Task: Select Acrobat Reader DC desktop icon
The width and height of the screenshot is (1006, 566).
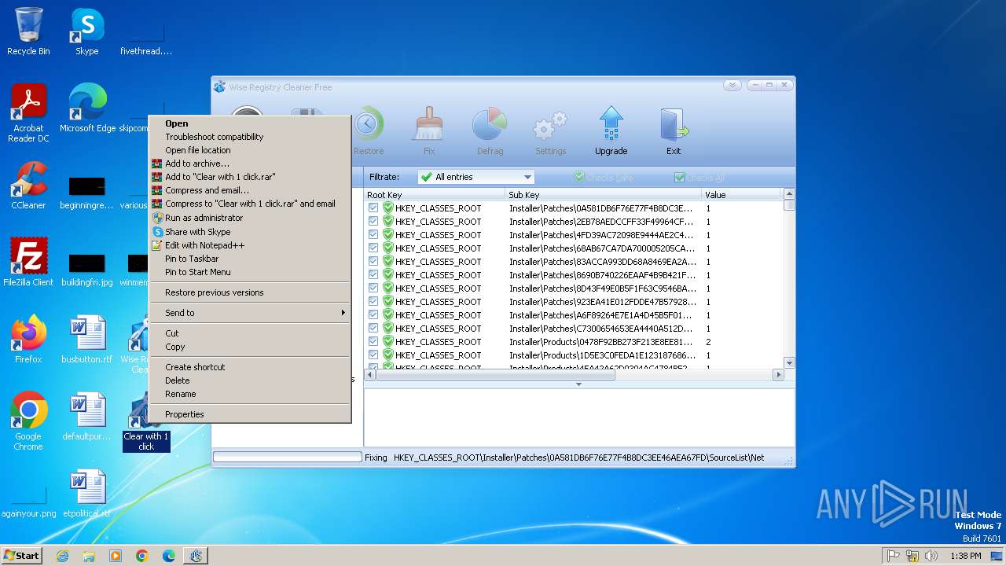Action: (28, 114)
